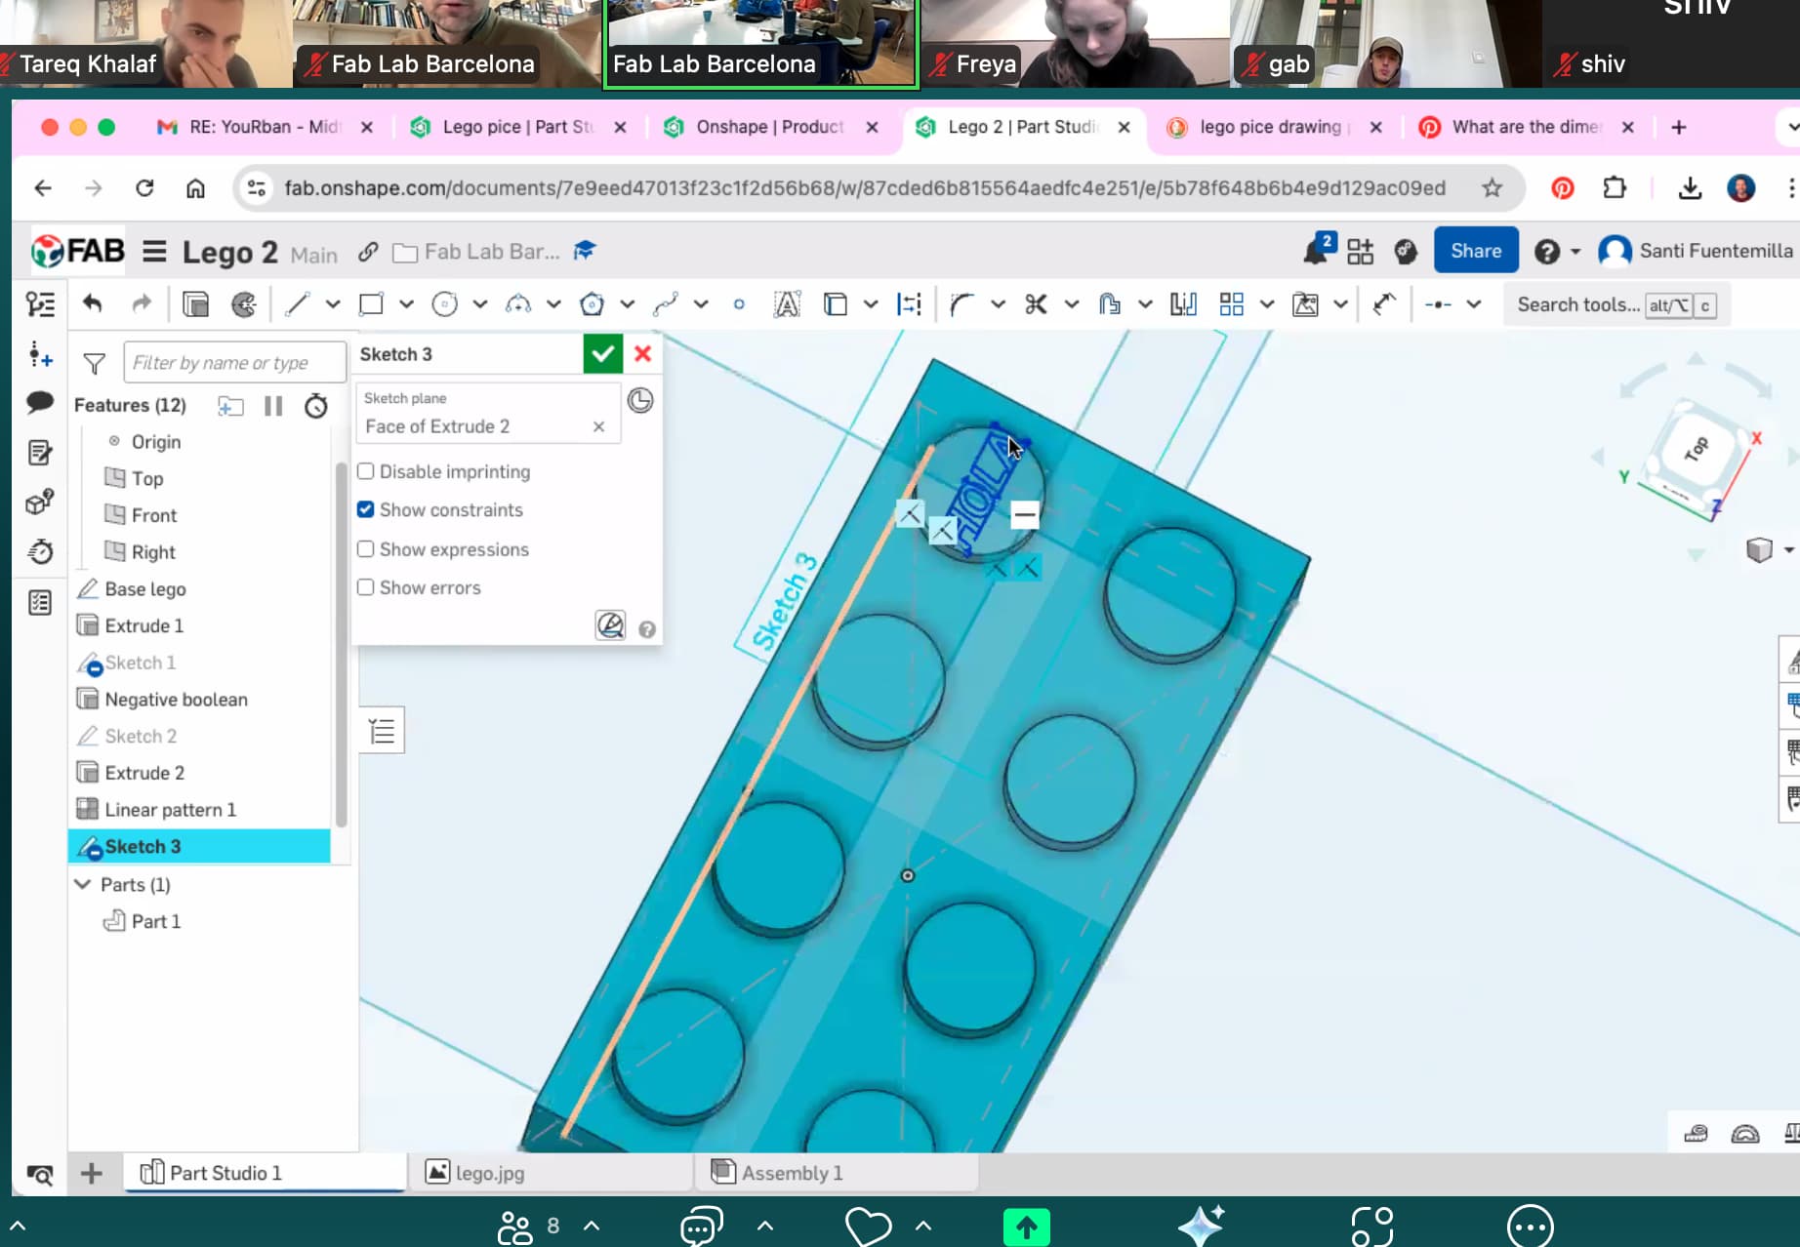This screenshot has width=1800, height=1247.
Task: Open the display style cube dropdown
Action: click(x=1788, y=550)
